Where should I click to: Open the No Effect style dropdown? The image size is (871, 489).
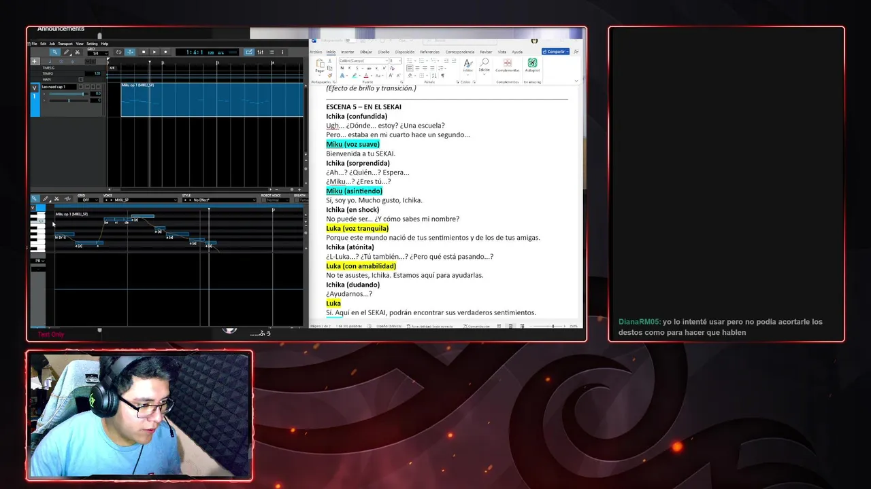pyautogui.click(x=219, y=200)
